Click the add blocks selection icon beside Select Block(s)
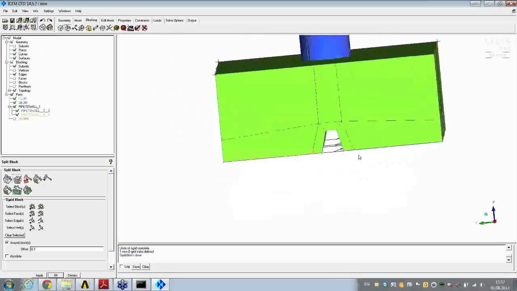Image resolution: width=517 pixels, height=291 pixels. tap(32, 207)
